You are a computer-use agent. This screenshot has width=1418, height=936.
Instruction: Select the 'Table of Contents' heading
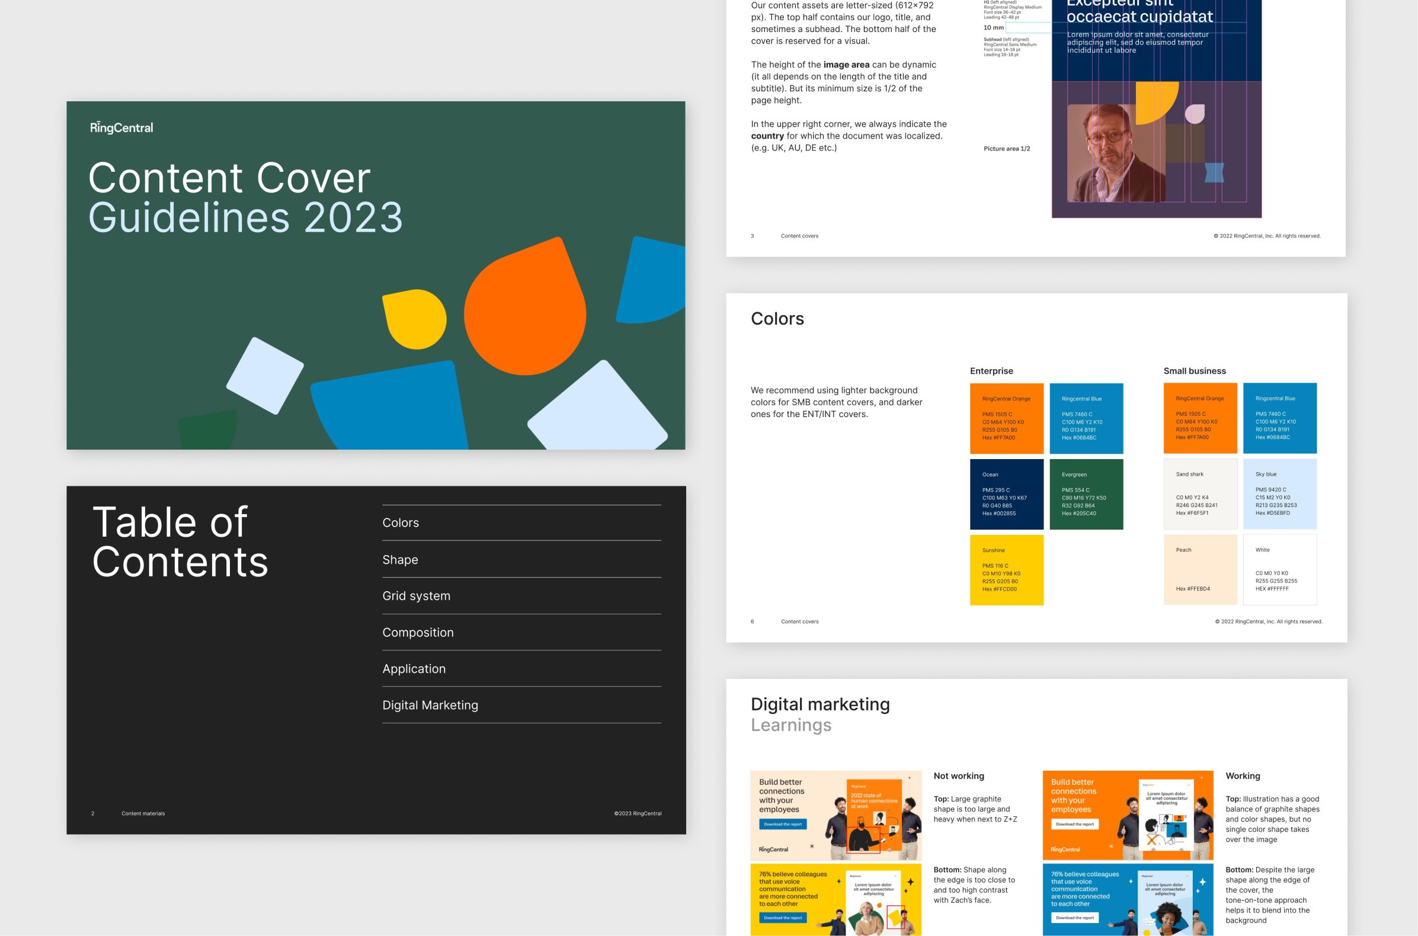pos(180,541)
